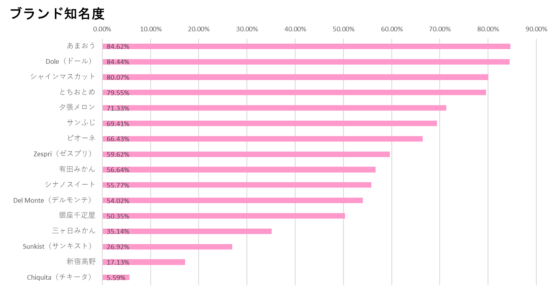Select the 55.77% data label
Image resolution: width=556 pixels, height=294 pixels.
(118, 185)
